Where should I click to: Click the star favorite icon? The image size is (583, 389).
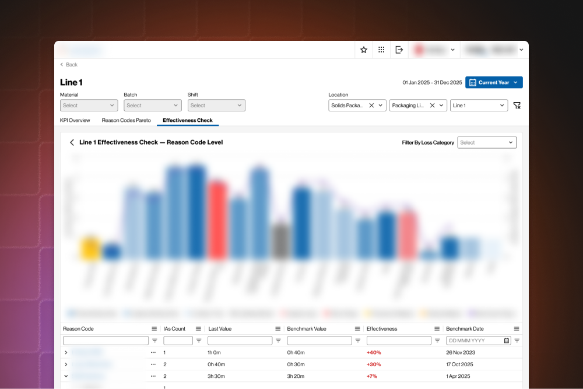click(364, 50)
